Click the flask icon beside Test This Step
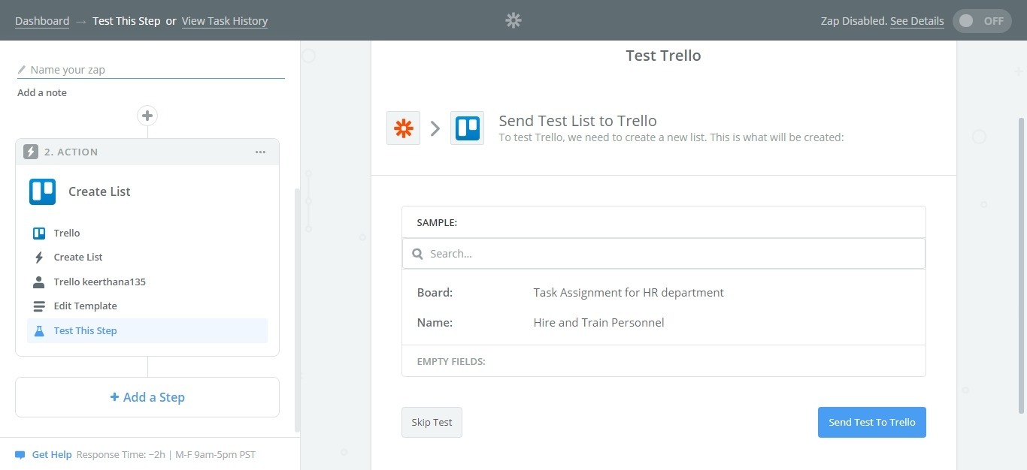This screenshot has height=470, width=1027. [x=39, y=331]
